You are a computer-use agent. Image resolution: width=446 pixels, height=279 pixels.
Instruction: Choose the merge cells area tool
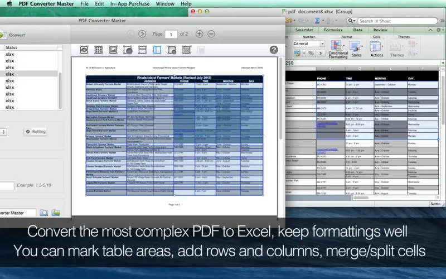(186, 50)
